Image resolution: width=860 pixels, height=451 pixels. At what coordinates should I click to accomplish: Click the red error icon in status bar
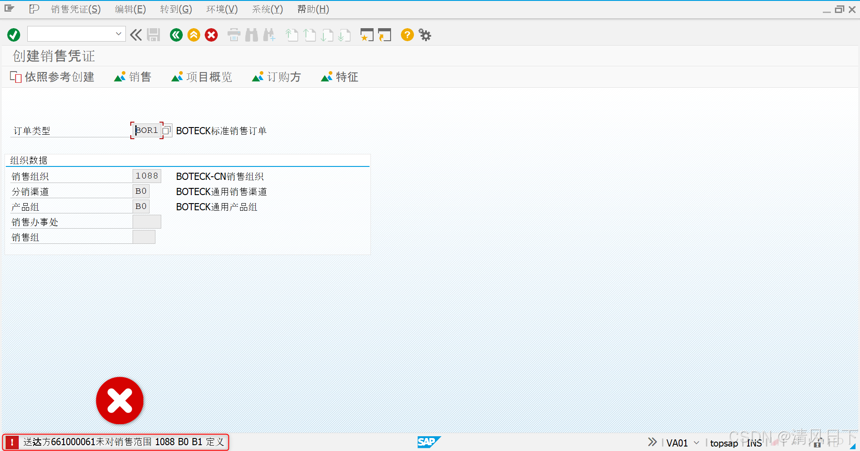[x=12, y=442]
